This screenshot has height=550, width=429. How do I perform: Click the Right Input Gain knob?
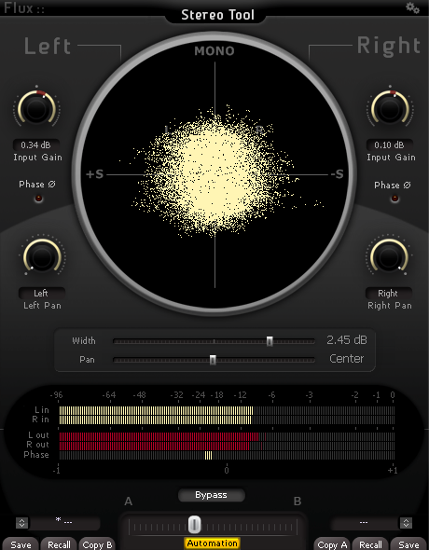(x=390, y=108)
